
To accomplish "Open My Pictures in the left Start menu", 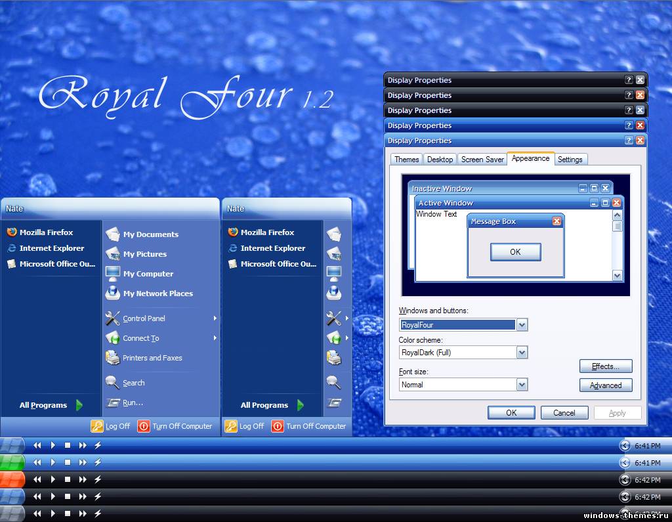I will [x=136, y=254].
